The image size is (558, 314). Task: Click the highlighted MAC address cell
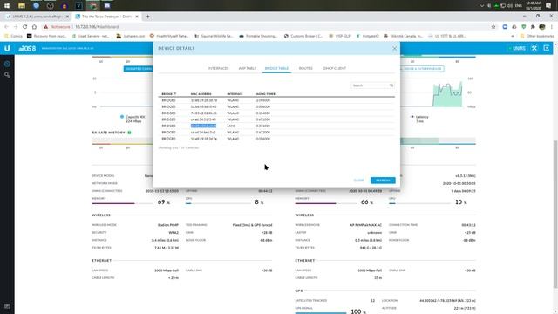pyautogui.click(x=203, y=126)
